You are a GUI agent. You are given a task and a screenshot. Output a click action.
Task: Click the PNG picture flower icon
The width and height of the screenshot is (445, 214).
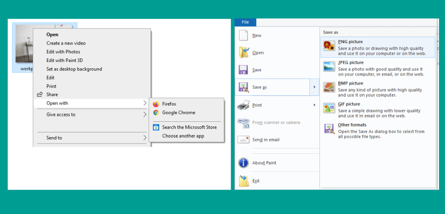point(329,46)
